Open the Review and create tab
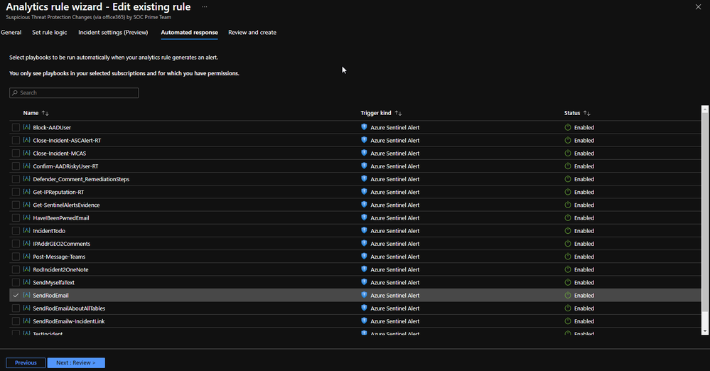 (x=252, y=33)
